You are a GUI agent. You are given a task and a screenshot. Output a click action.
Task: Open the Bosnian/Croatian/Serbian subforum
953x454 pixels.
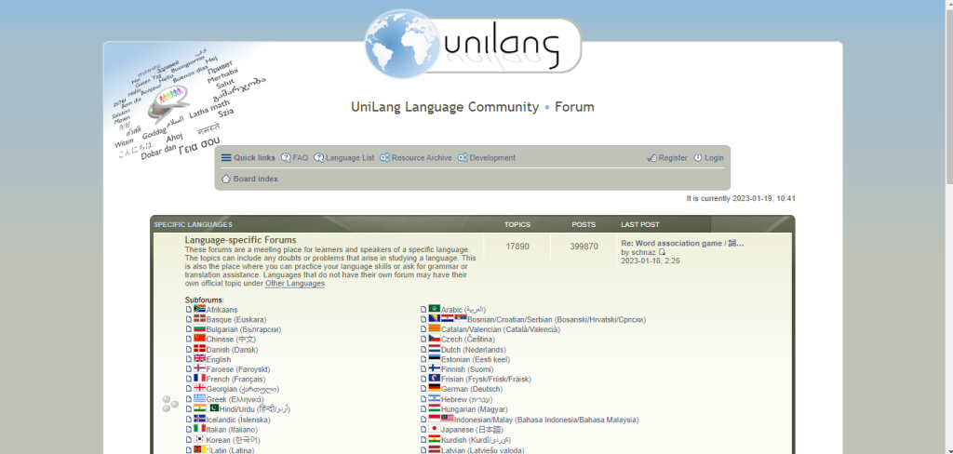coord(557,320)
